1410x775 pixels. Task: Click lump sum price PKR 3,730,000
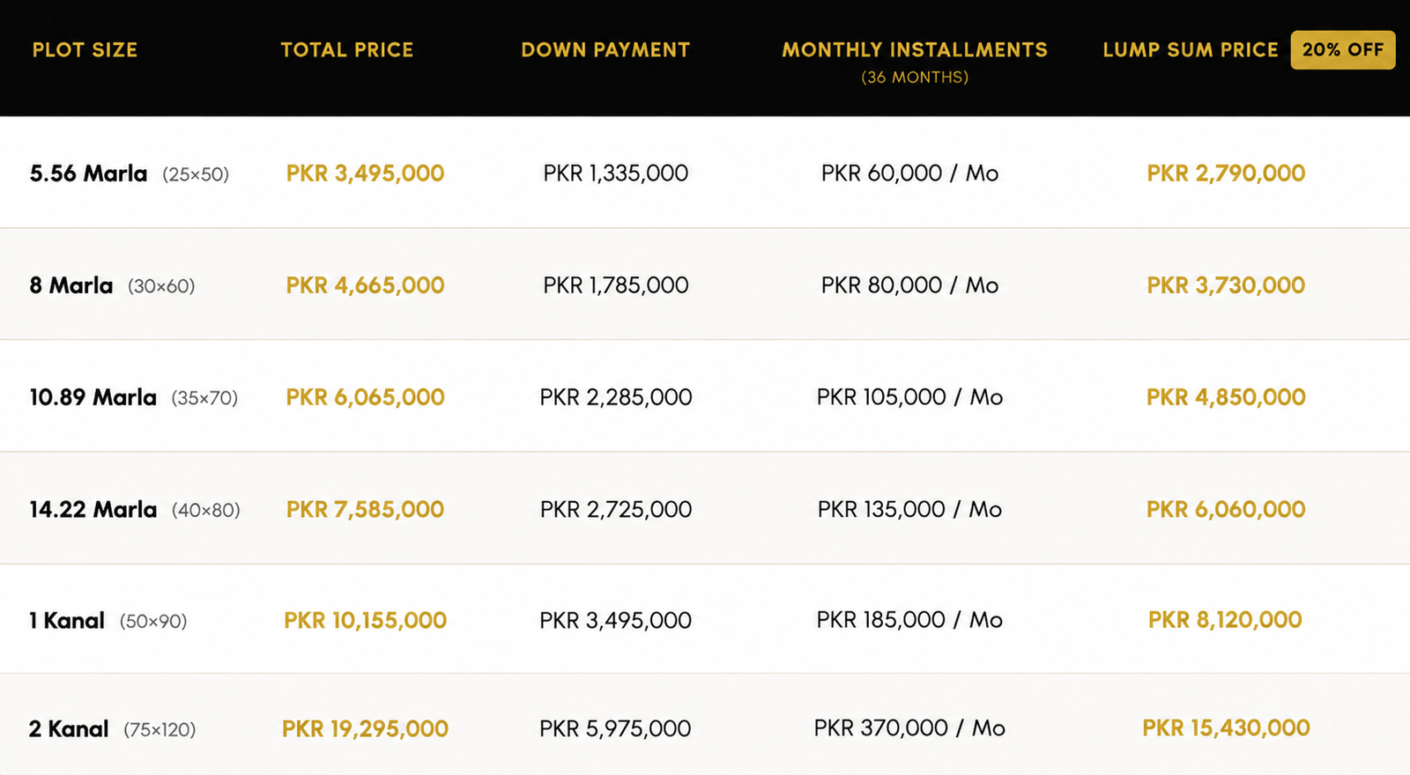[x=1226, y=285]
